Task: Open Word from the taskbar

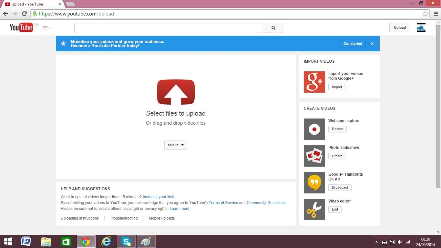Action: pos(26,242)
